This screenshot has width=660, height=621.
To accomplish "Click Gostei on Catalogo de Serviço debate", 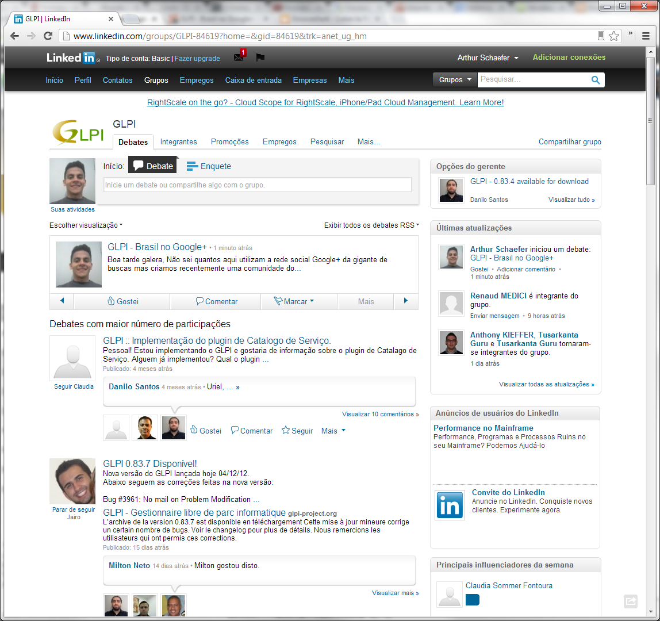I will [x=205, y=430].
